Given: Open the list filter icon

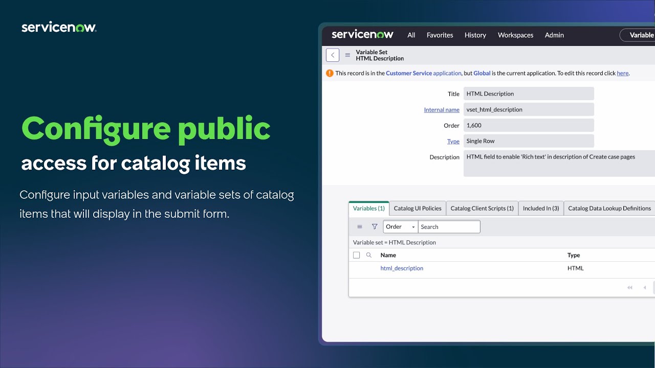Looking at the screenshot, I should [375, 226].
